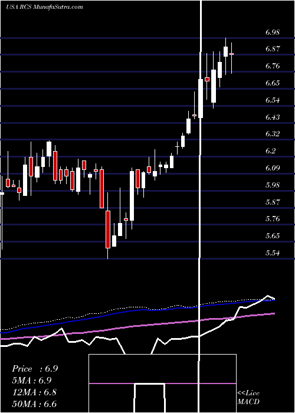
Task: Click the 'Price : 6.9' readout
Action: [35, 369]
